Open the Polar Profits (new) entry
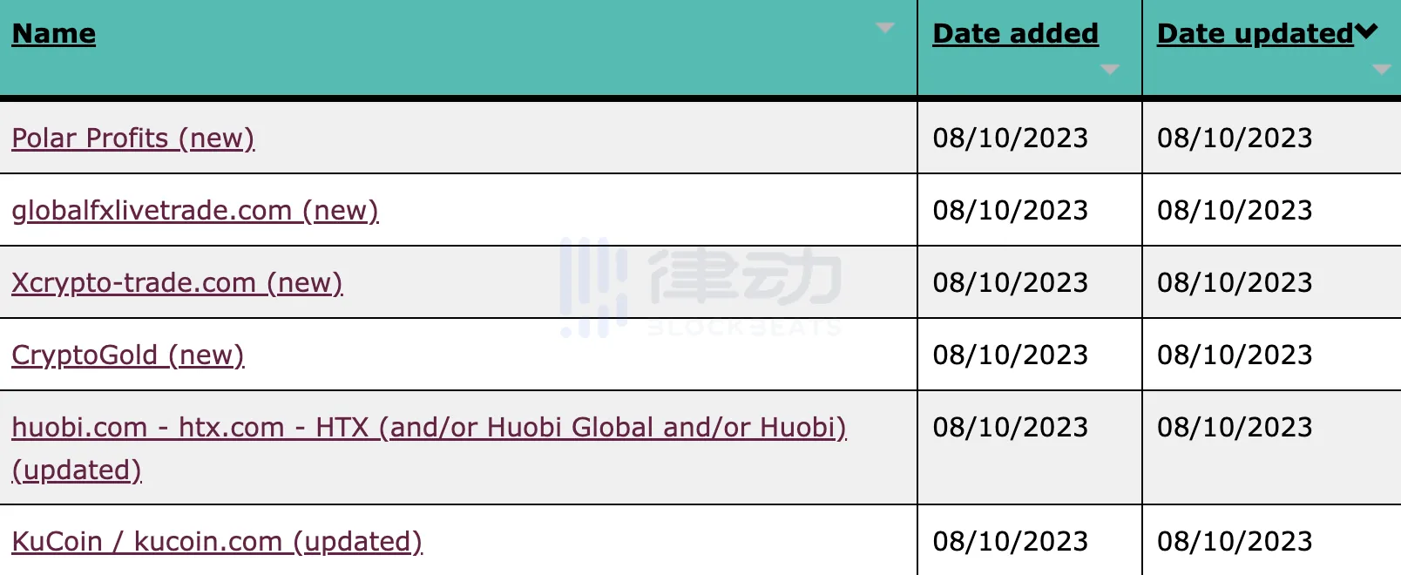The width and height of the screenshot is (1401, 575). [x=133, y=138]
